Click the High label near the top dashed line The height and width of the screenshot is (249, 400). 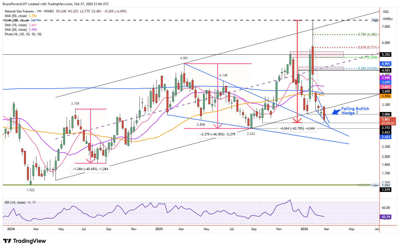click(x=375, y=20)
